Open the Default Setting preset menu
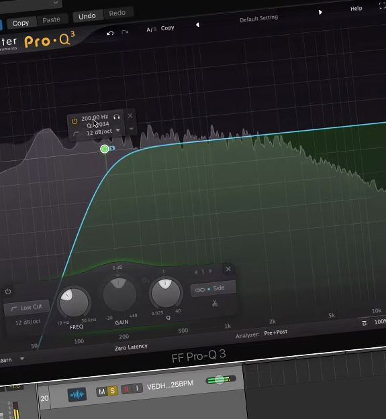 pos(258,19)
